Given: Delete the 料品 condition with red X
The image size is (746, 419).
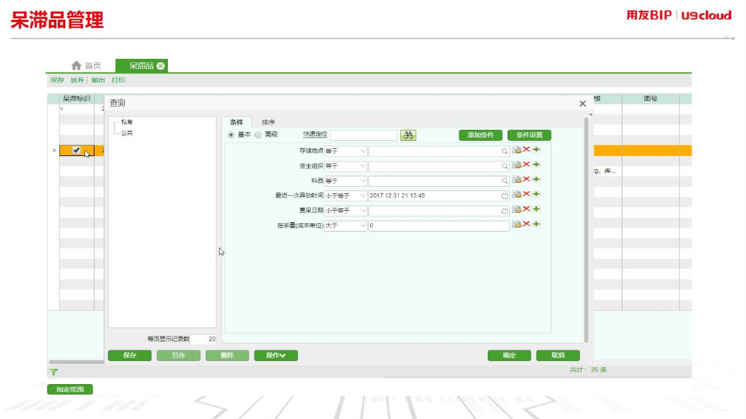Looking at the screenshot, I should point(526,179).
